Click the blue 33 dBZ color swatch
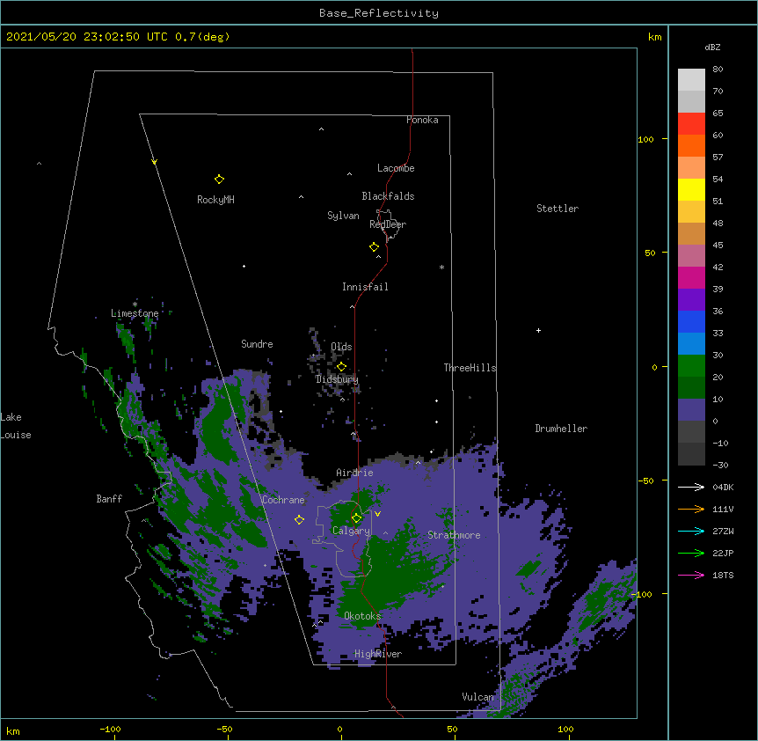758x741 pixels. coord(691,321)
